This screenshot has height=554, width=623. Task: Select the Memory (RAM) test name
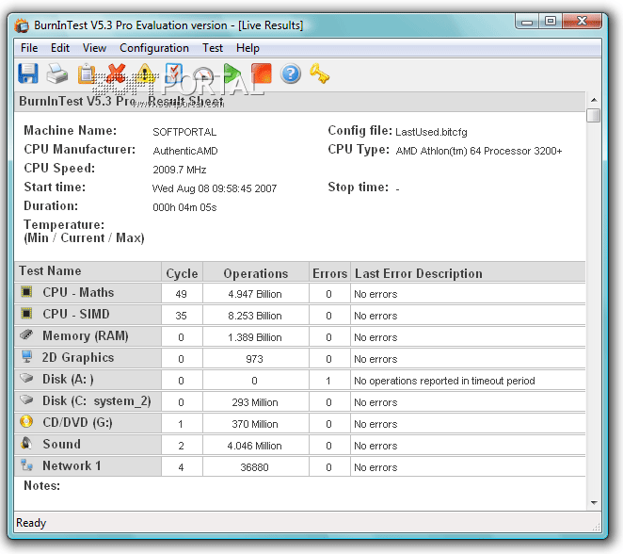coord(86,335)
